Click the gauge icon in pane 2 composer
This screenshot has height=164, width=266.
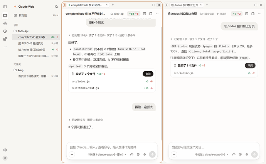[234, 154]
